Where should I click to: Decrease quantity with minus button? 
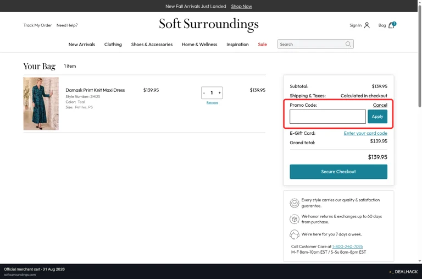pyautogui.click(x=204, y=93)
